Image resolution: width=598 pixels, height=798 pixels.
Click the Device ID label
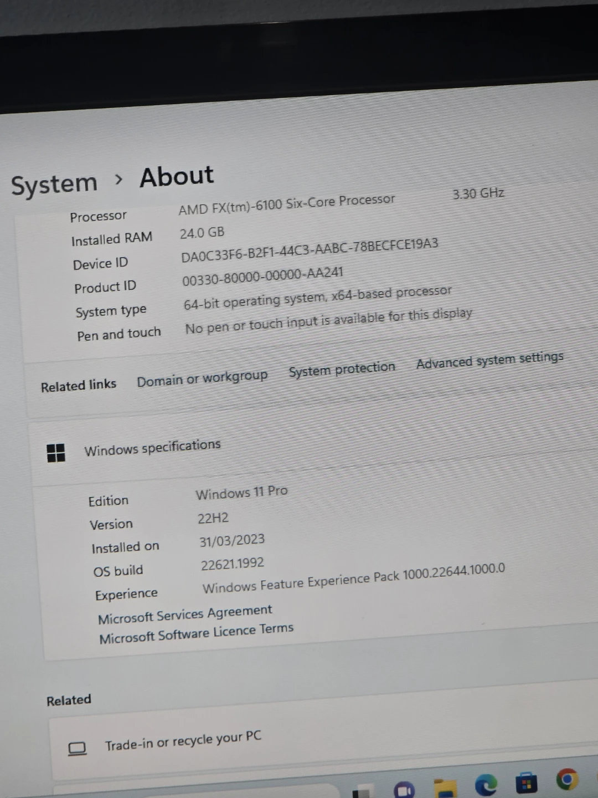click(x=101, y=263)
